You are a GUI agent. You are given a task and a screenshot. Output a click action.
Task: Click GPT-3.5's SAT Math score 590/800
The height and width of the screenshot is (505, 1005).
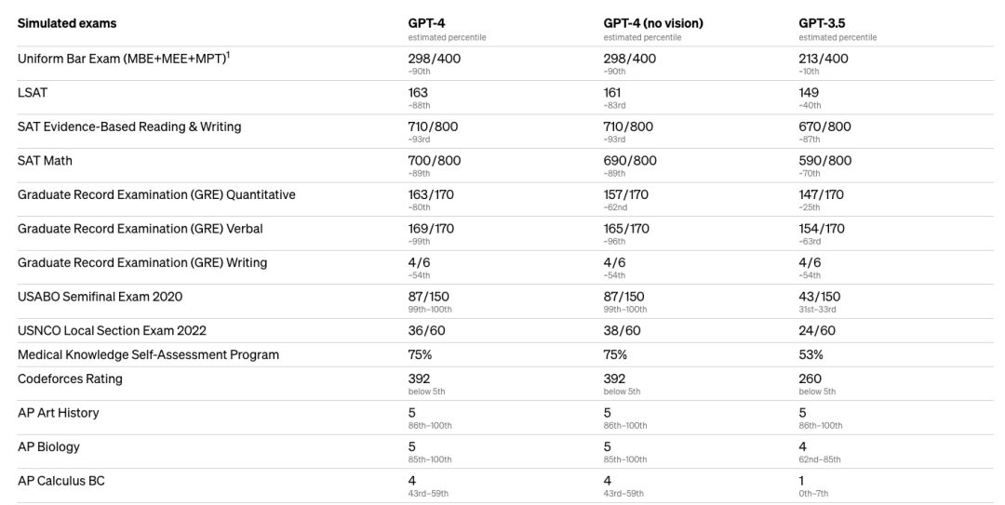tap(824, 161)
